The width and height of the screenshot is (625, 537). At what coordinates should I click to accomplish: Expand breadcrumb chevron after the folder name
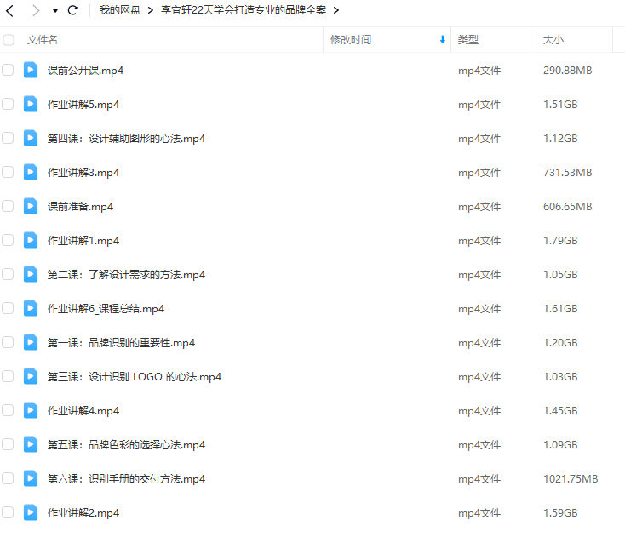click(x=335, y=11)
